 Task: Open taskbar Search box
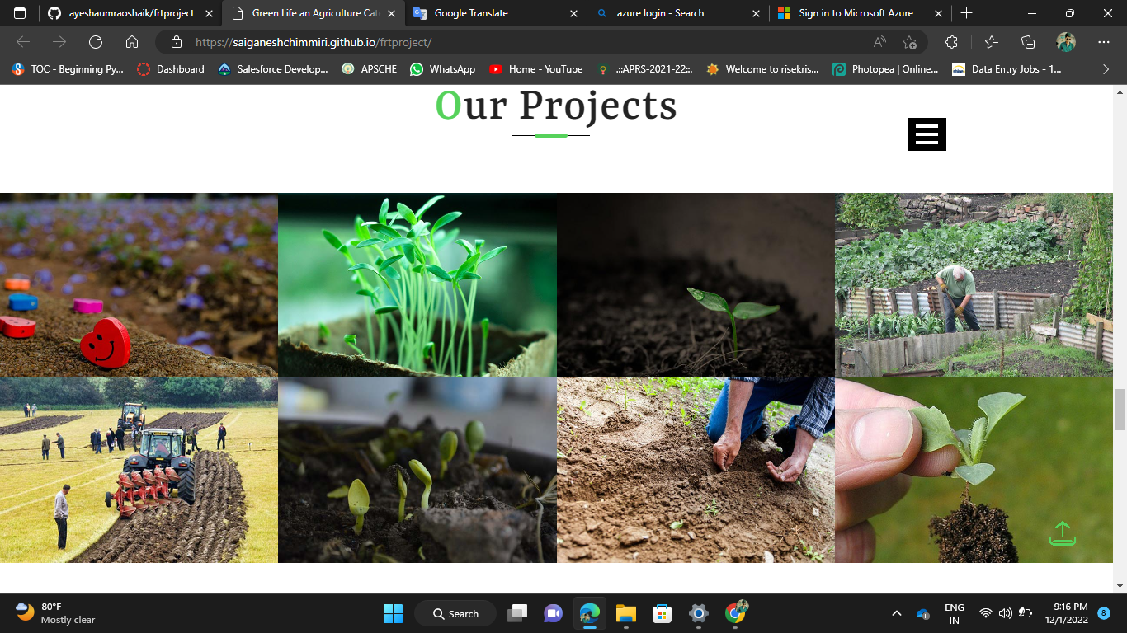tap(455, 613)
